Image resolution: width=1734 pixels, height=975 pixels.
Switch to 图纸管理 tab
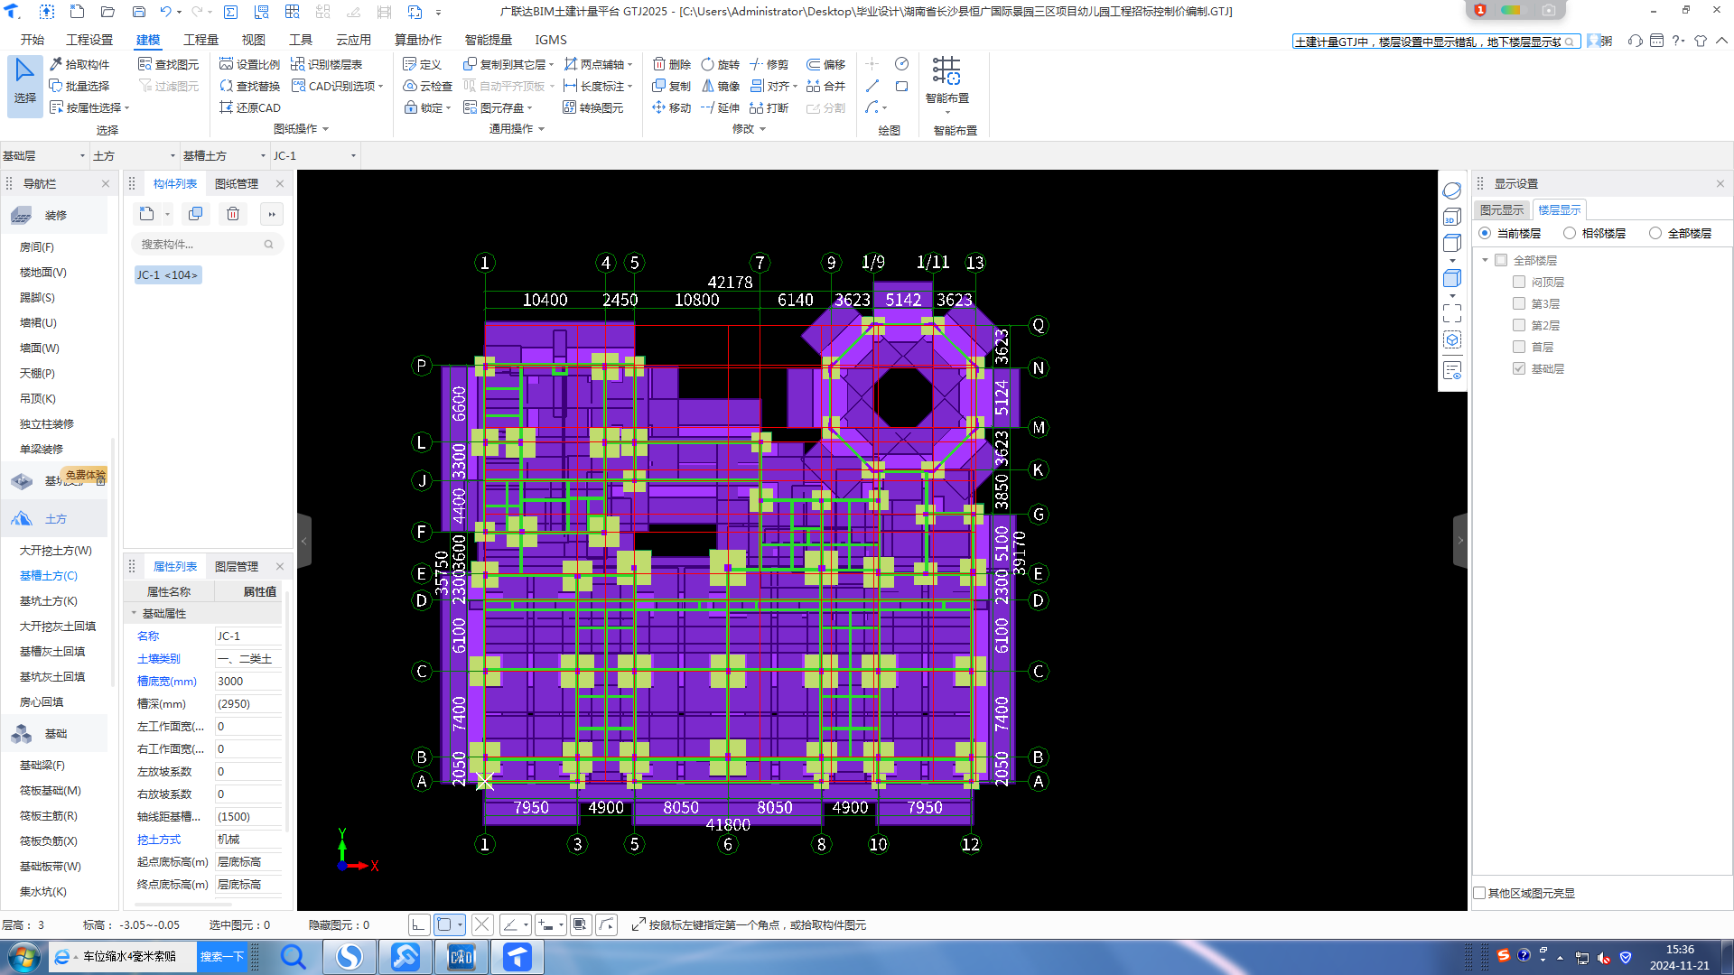click(237, 183)
